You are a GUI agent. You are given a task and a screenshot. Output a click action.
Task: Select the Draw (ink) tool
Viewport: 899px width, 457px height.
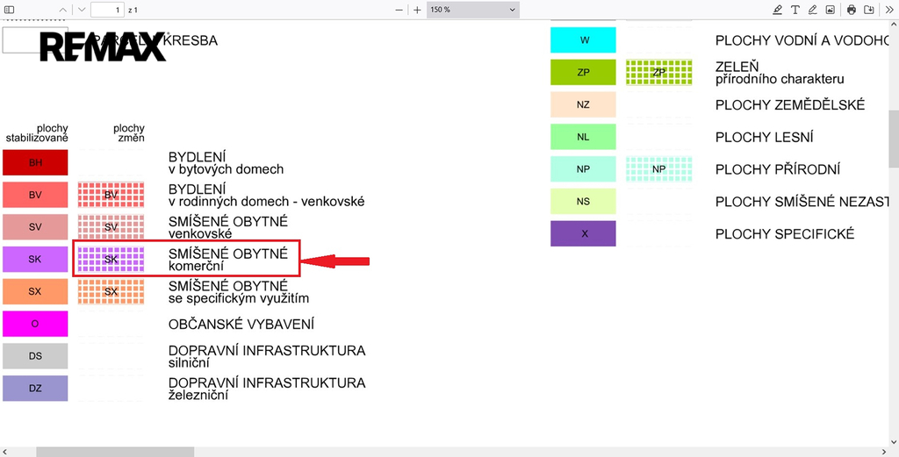[812, 10]
